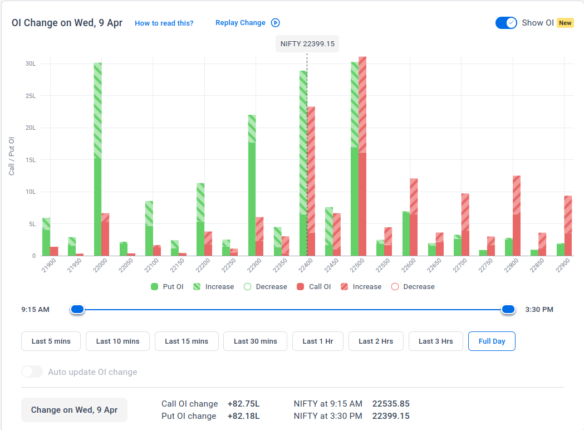Click the Put OI change value +82.18L
This screenshot has height=430, width=584.
[244, 416]
